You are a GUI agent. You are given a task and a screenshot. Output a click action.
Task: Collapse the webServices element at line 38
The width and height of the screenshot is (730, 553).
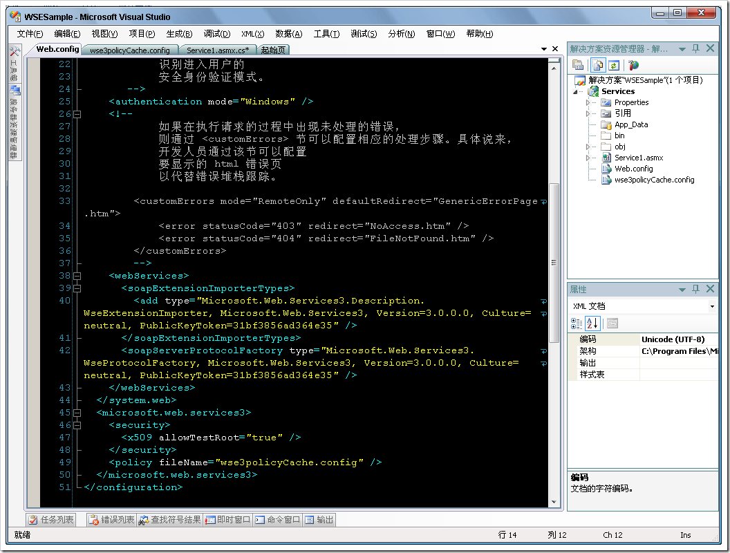(77, 276)
